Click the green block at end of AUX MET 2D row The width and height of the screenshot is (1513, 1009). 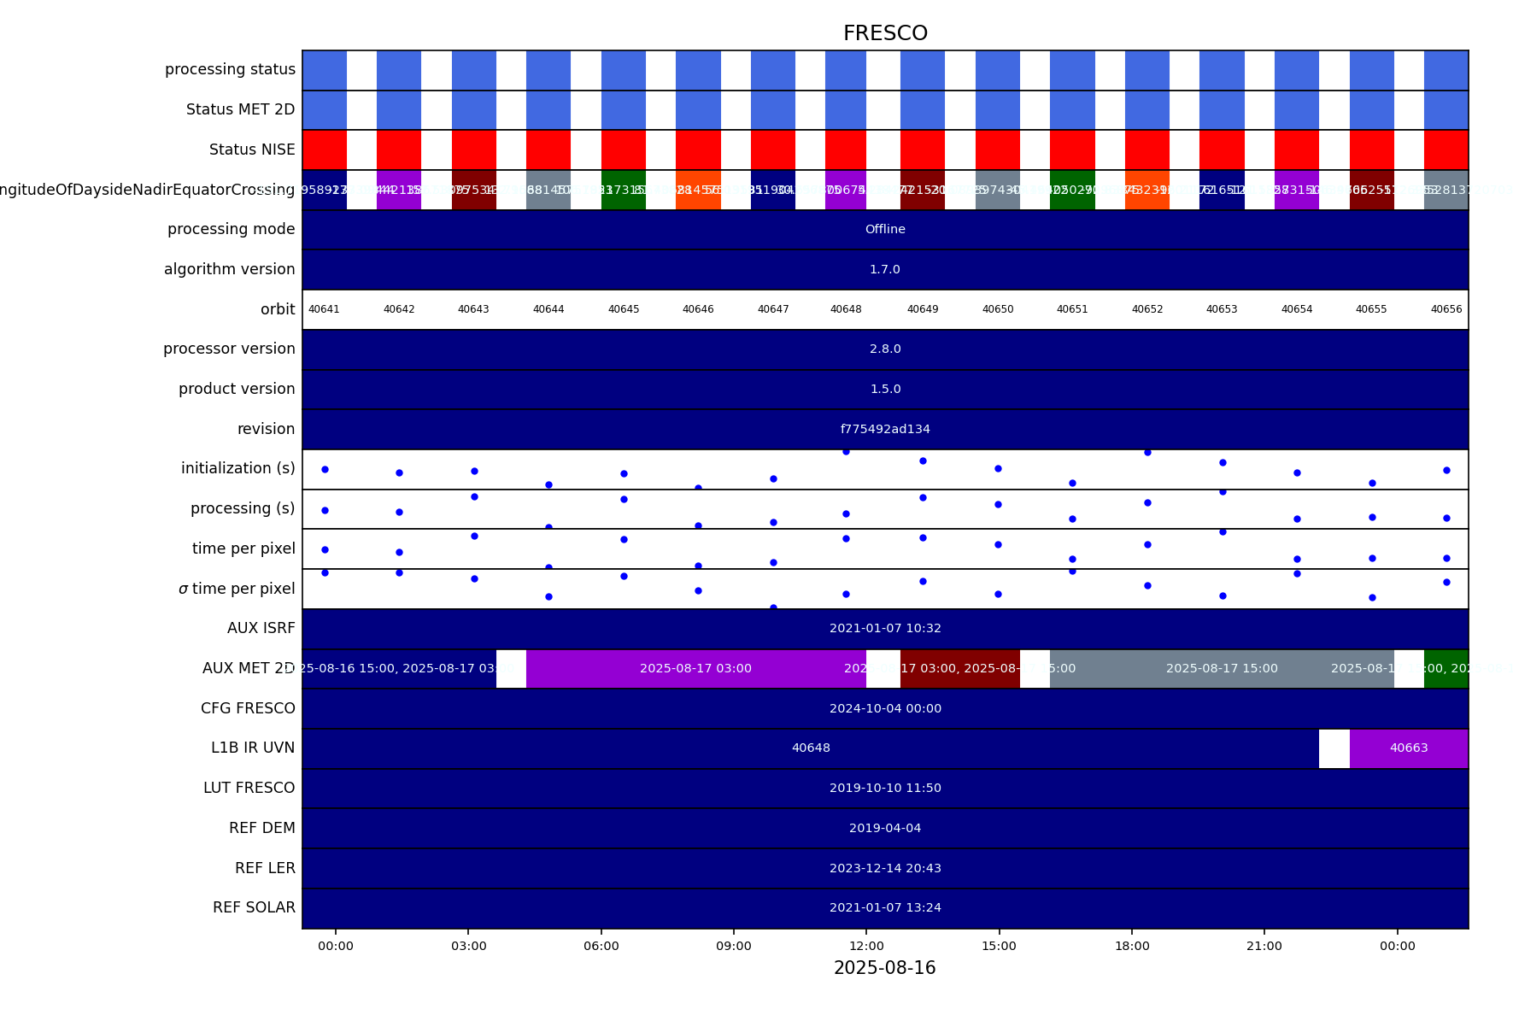[x=1446, y=668]
